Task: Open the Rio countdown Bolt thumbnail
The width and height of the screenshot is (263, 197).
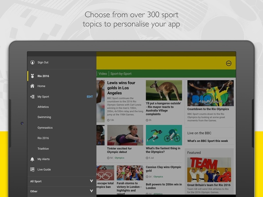Action: tap(210, 93)
